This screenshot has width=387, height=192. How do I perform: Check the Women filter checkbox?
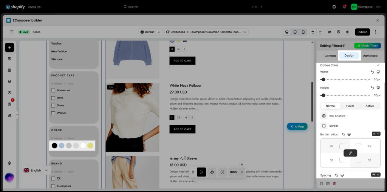[x=53, y=113]
